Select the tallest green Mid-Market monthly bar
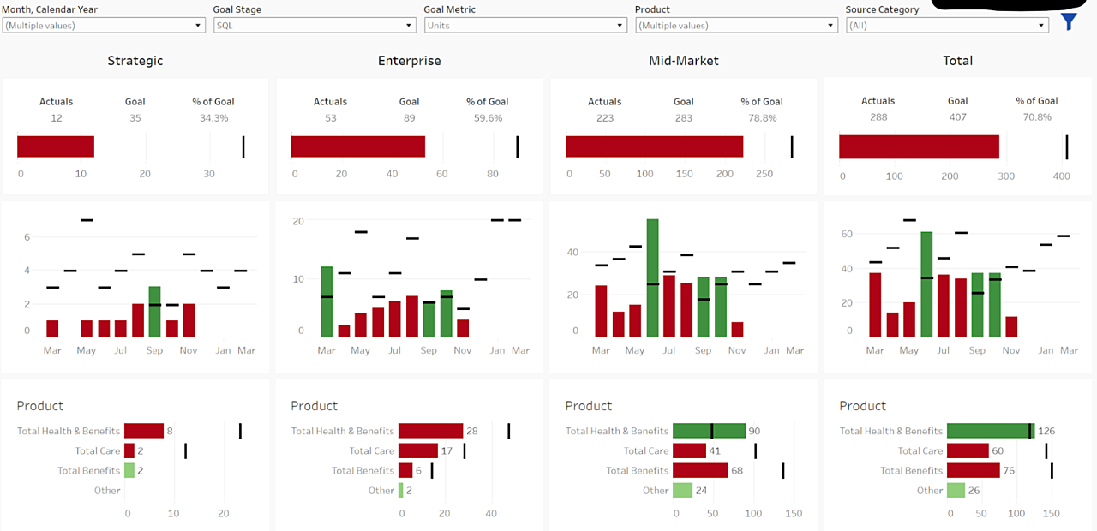The height and width of the screenshot is (531, 1097). tap(652, 278)
